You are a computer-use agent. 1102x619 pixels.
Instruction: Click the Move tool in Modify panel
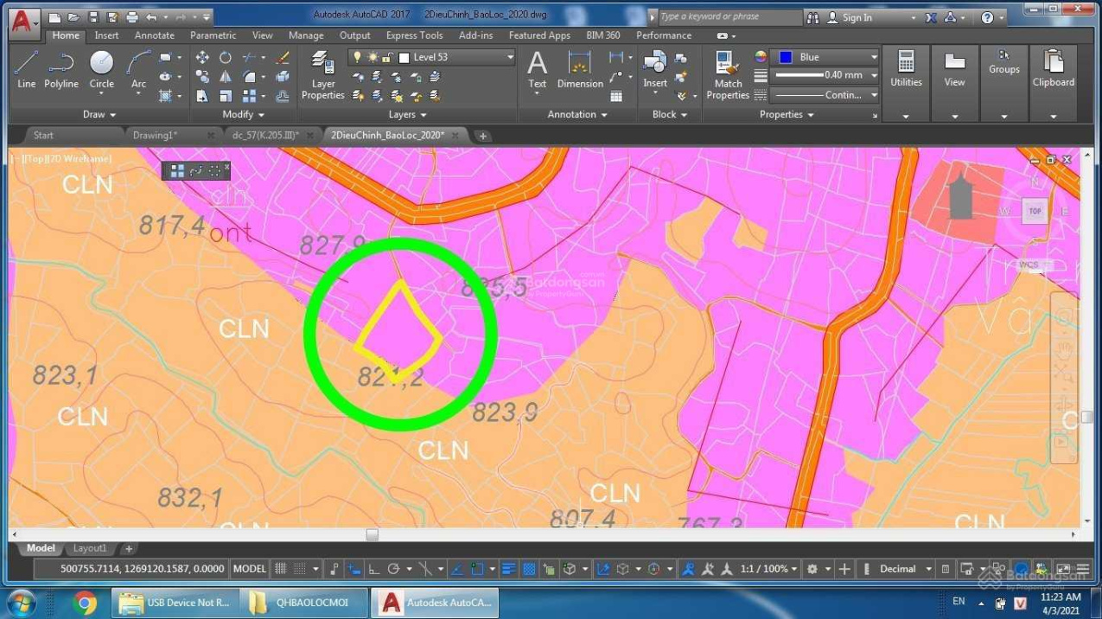(202, 57)
